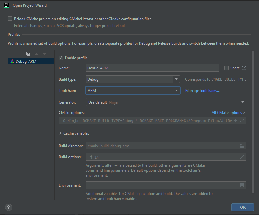Move profile down in list
Viewport: 259px width, 215px height.
click(45, 54)
